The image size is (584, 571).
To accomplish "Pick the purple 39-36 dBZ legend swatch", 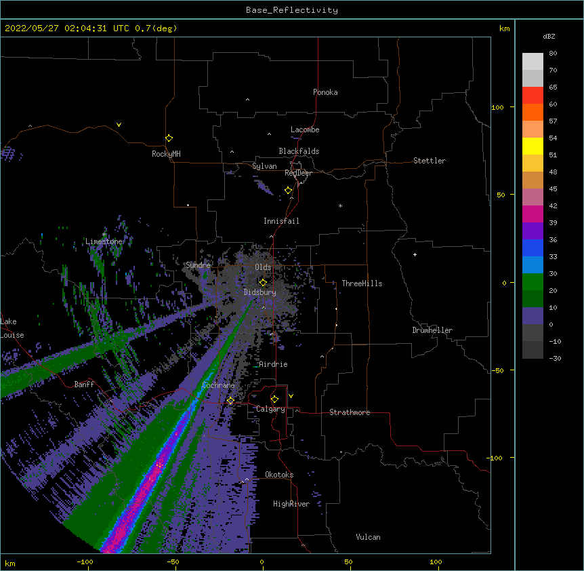I will 533,231.
